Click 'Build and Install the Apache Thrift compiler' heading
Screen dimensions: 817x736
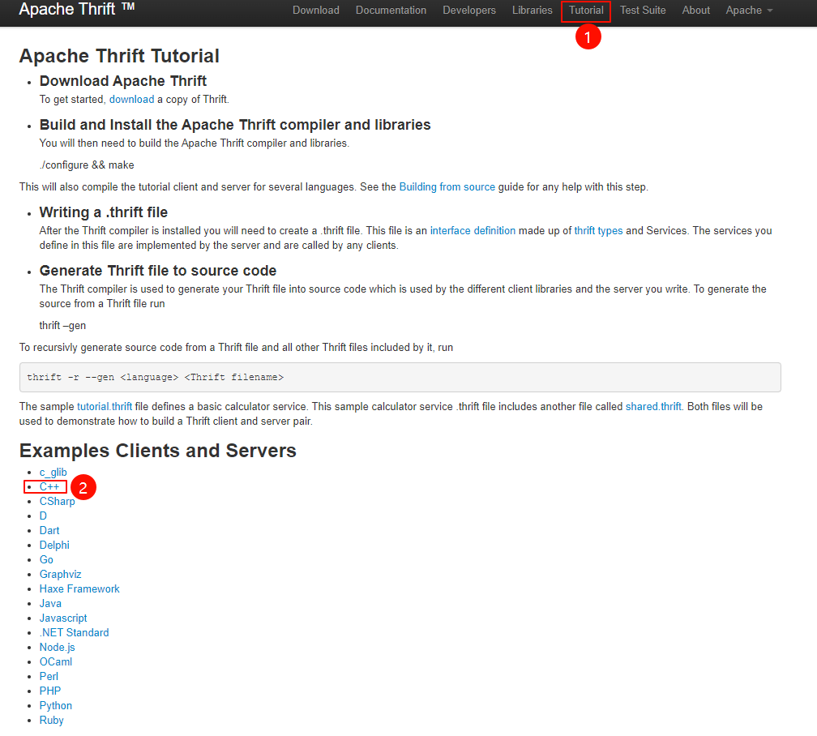point(235,125)
